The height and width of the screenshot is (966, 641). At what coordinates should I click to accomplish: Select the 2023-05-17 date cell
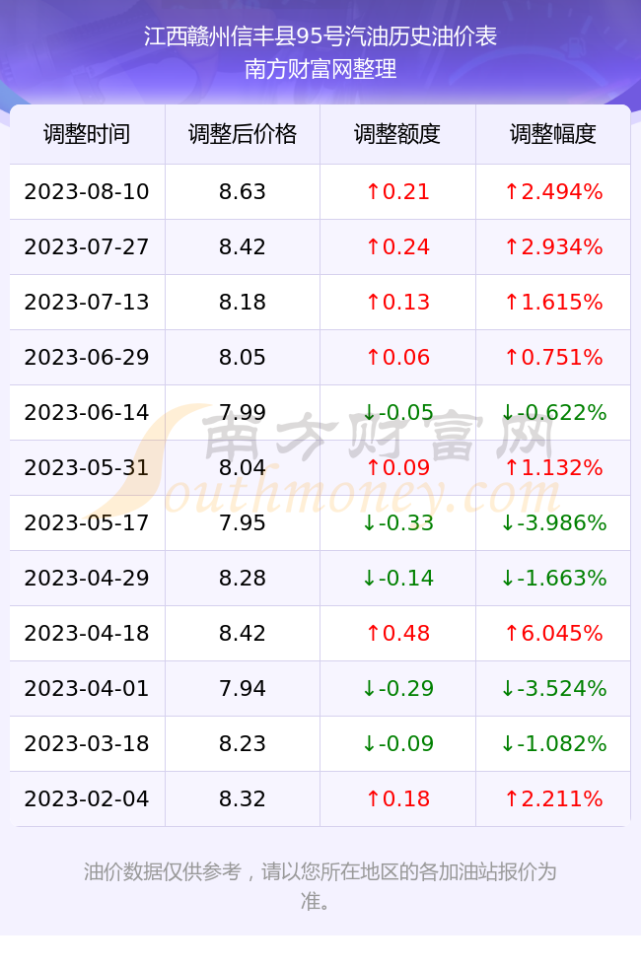[x=87, y=522]
